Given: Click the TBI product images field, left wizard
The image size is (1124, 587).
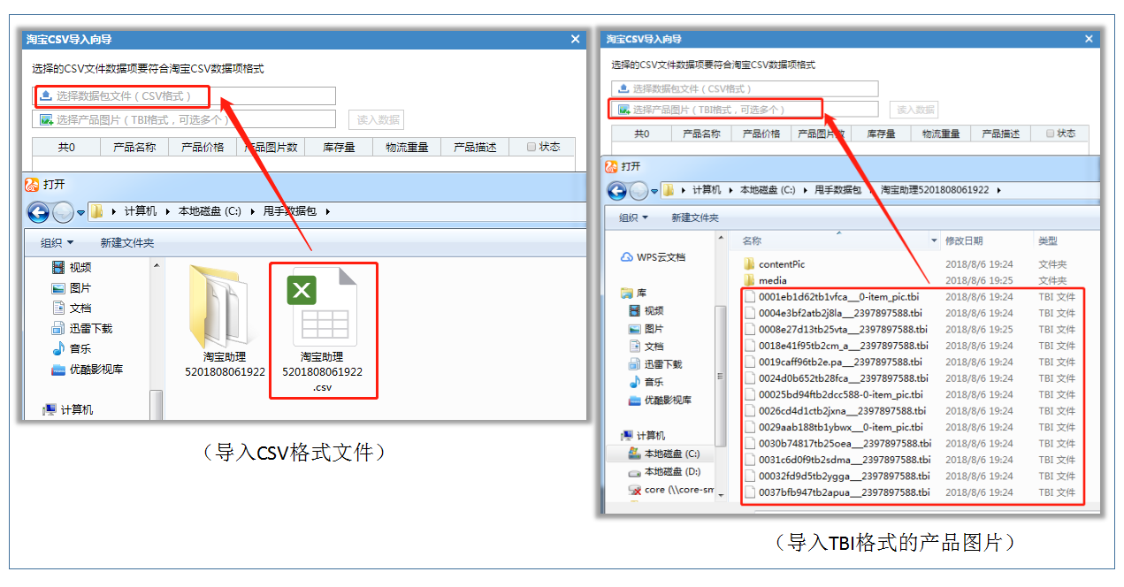Looking at the screenshot, I should (185, 119).
